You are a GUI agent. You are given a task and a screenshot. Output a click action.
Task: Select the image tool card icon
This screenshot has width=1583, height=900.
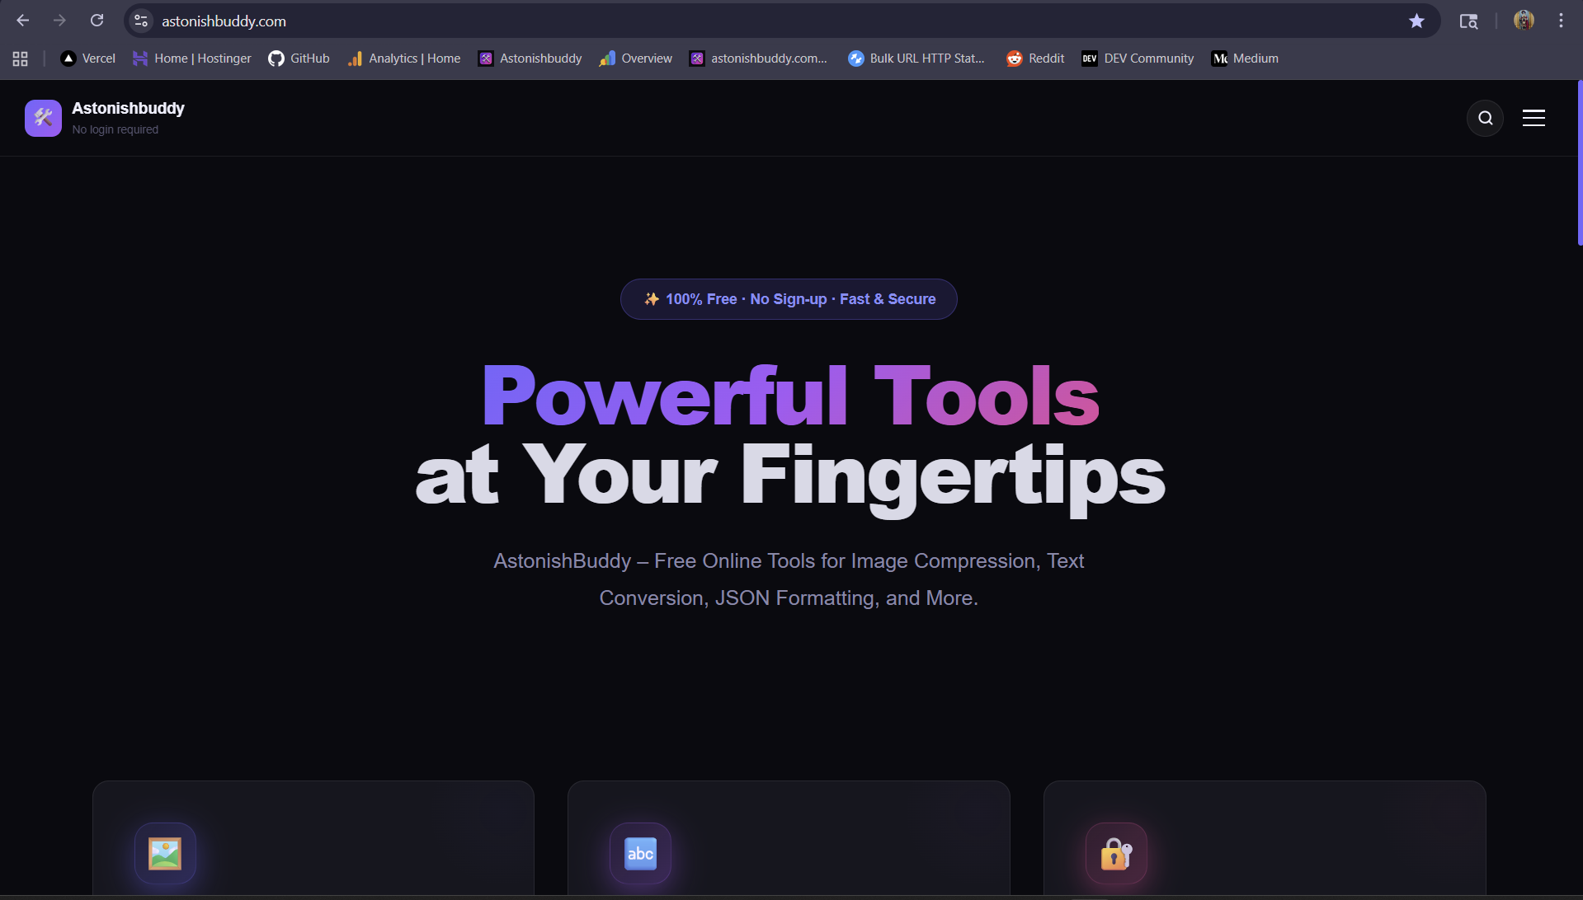click(165, 853)
